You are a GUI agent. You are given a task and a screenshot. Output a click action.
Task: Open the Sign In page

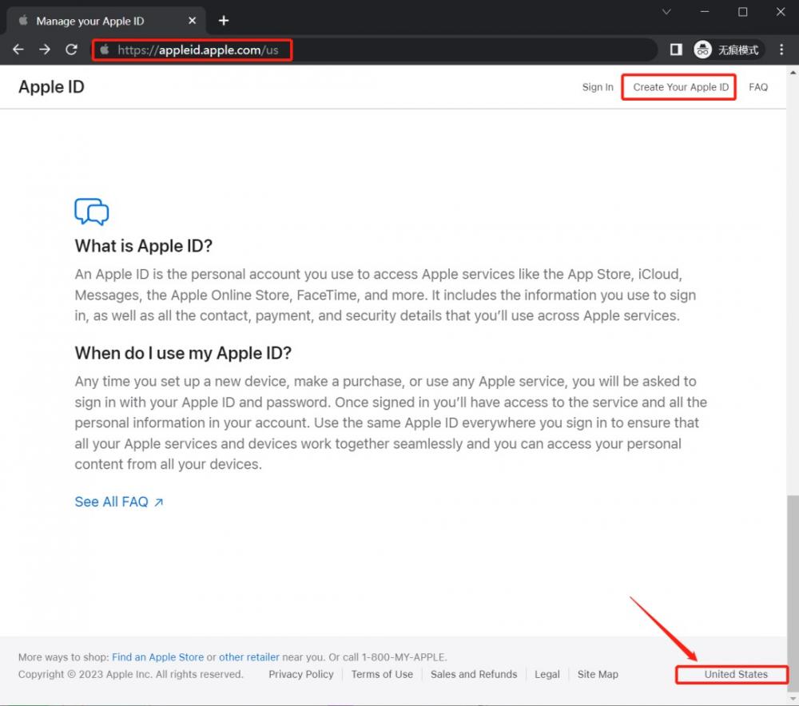point(598,87)
